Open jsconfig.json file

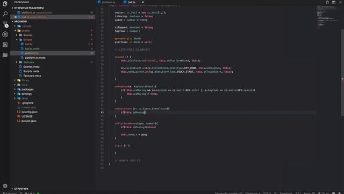[30, 112]
